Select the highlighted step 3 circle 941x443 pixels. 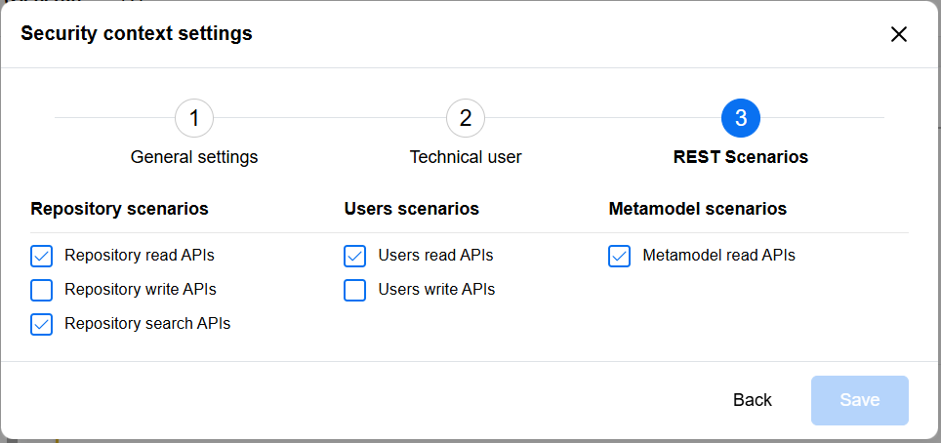741,118
